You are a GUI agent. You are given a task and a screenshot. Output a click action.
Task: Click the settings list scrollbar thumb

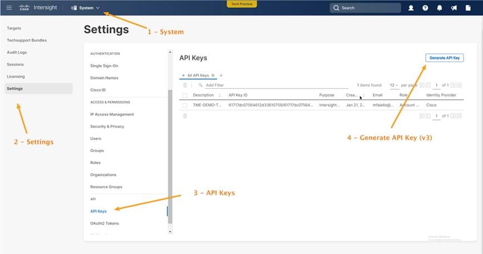coord(170,157)
